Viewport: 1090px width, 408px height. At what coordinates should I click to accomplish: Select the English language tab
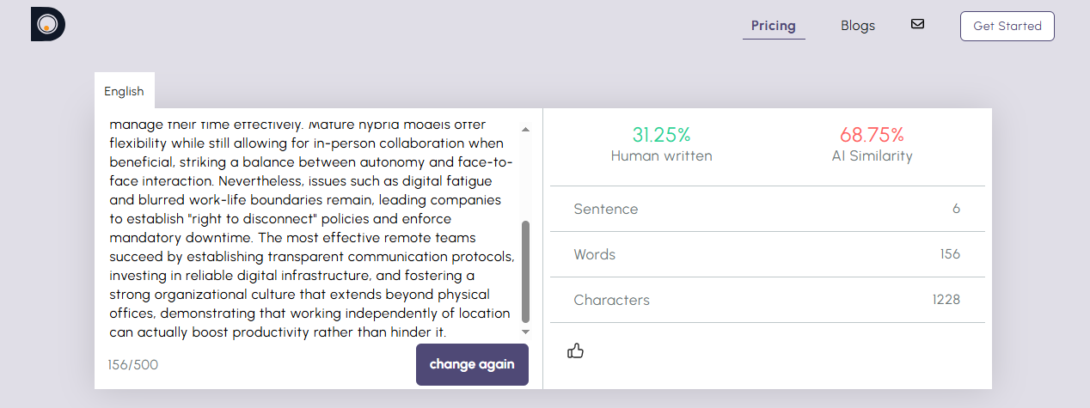[x=124, y=91]
